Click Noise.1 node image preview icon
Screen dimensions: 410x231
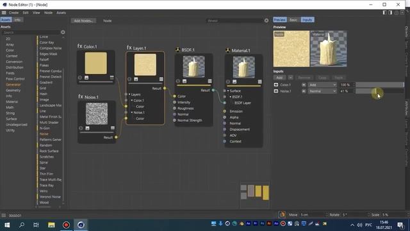[87, 128]
